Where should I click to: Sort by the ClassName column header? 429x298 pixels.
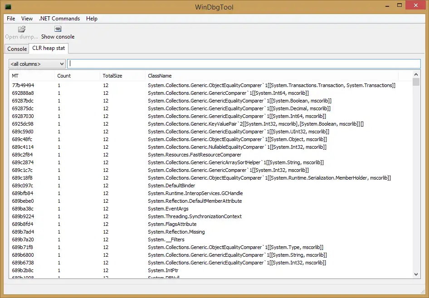point(160,76)
